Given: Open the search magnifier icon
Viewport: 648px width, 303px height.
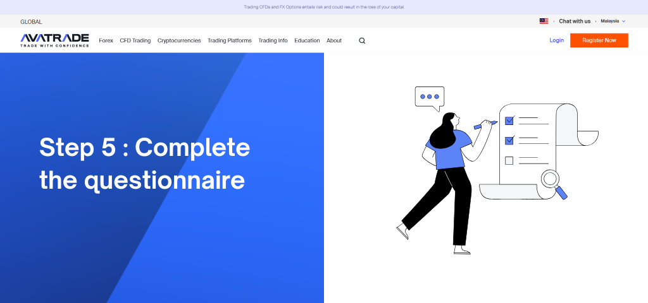Looking at the screenshot, I should click(362, 40).
